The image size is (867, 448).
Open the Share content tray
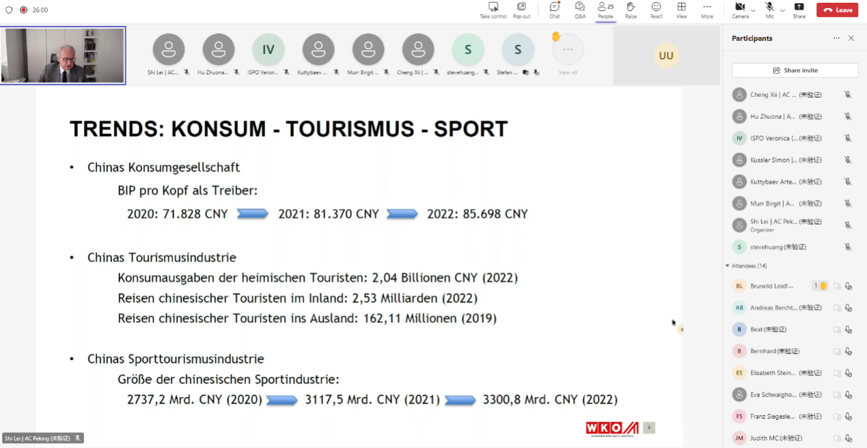point(799,10)
